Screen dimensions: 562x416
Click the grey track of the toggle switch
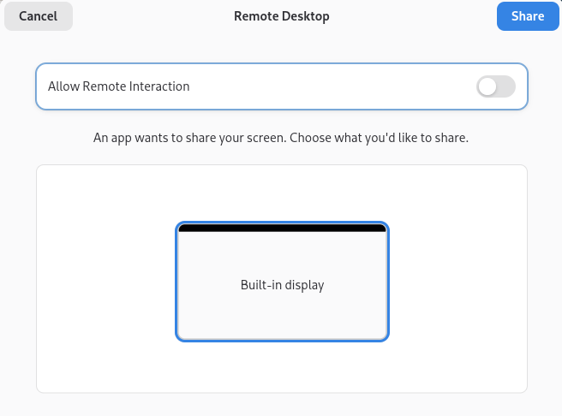(x=506, y=86)
